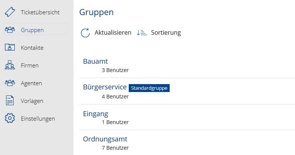Click the circular refresh arrow icon

click(85, 33)
